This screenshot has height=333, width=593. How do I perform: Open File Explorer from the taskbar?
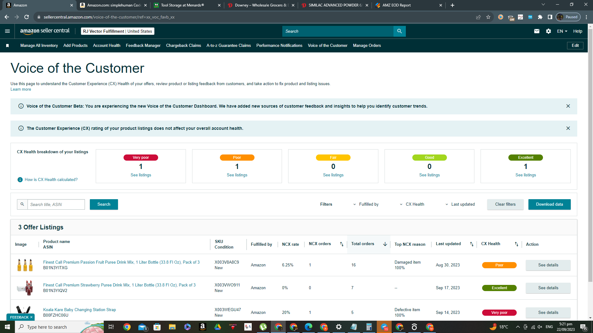coord(172,327)
